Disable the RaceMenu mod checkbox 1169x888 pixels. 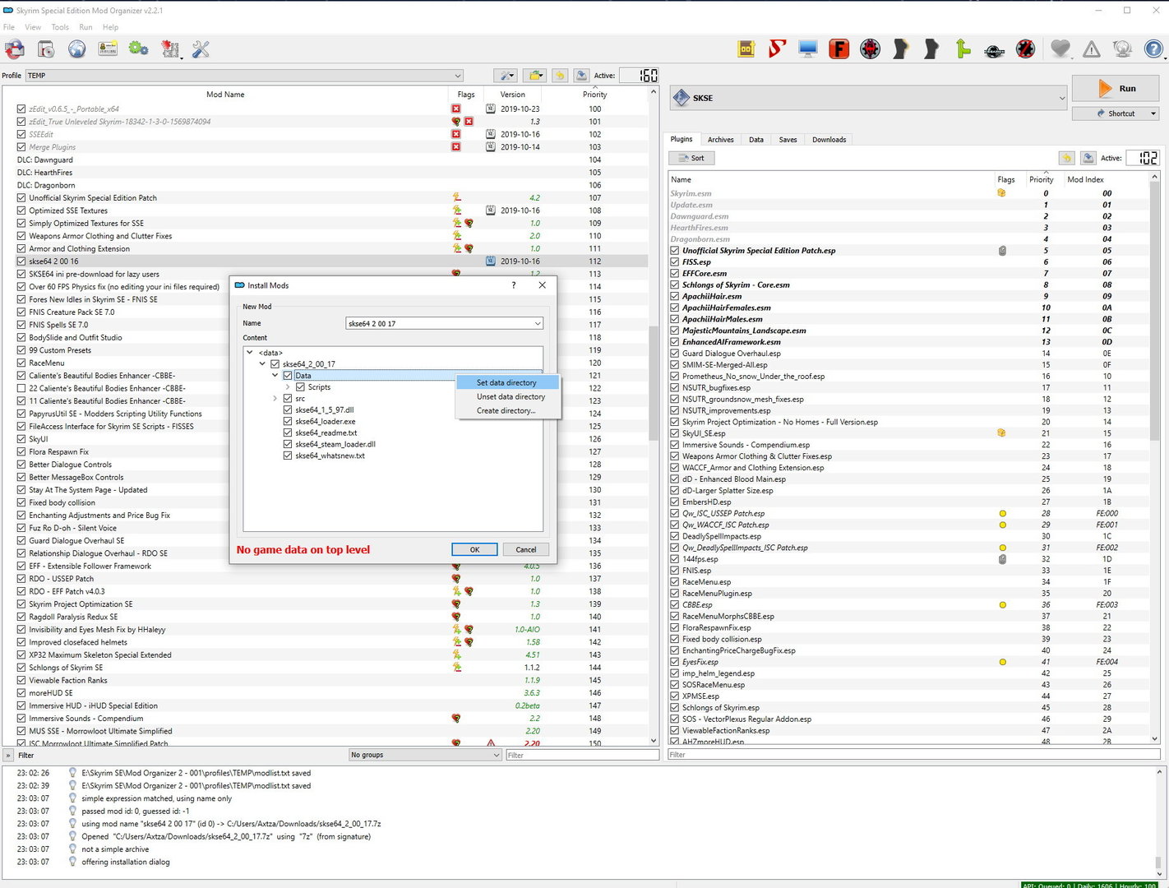[x=21, y=363]
